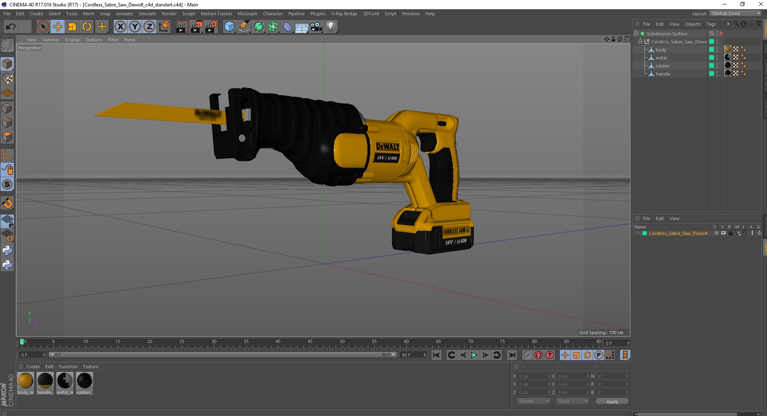Screen dimensions: 767x416
Task: Open the MoGraph menu
Action: (247, 14)
